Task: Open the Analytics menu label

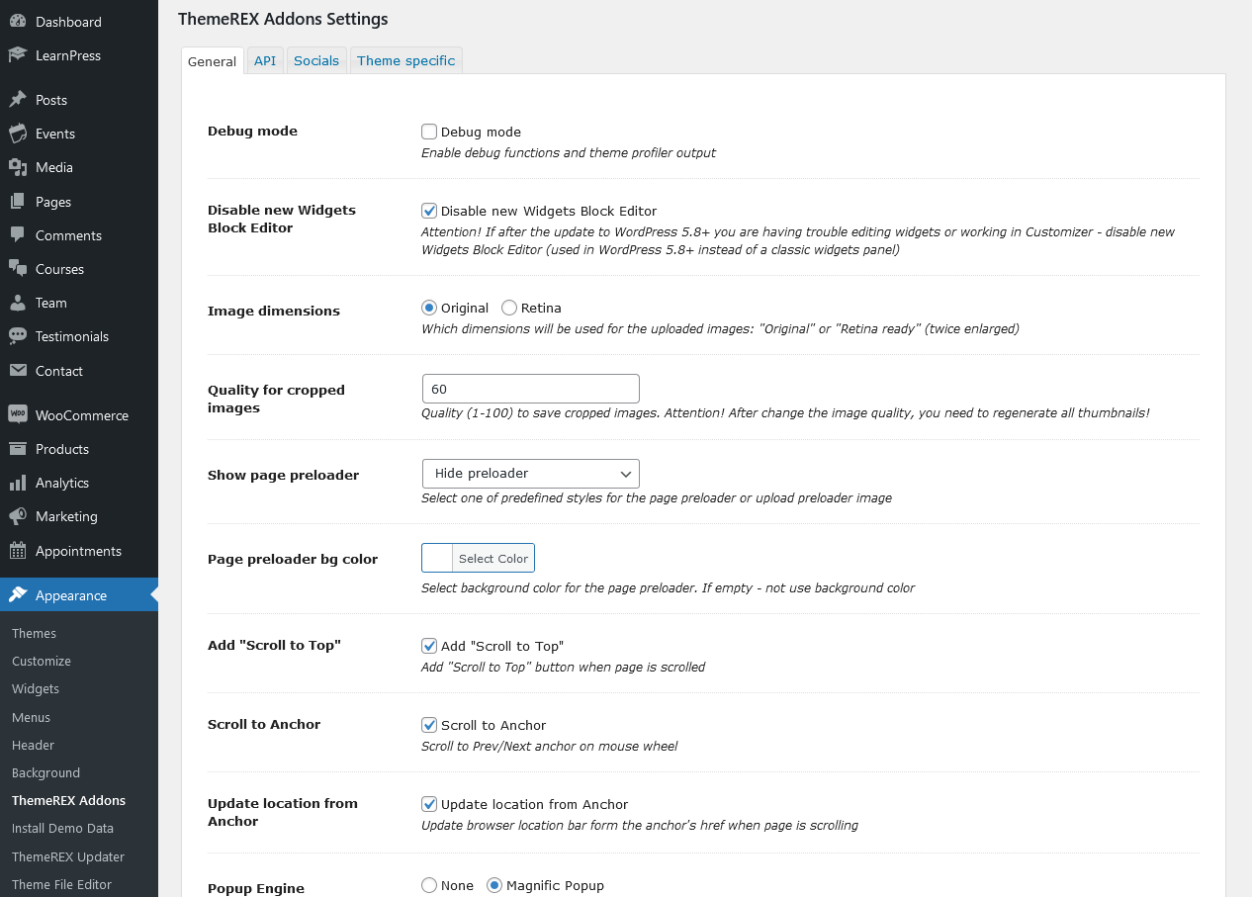Action: coord(62,483)
